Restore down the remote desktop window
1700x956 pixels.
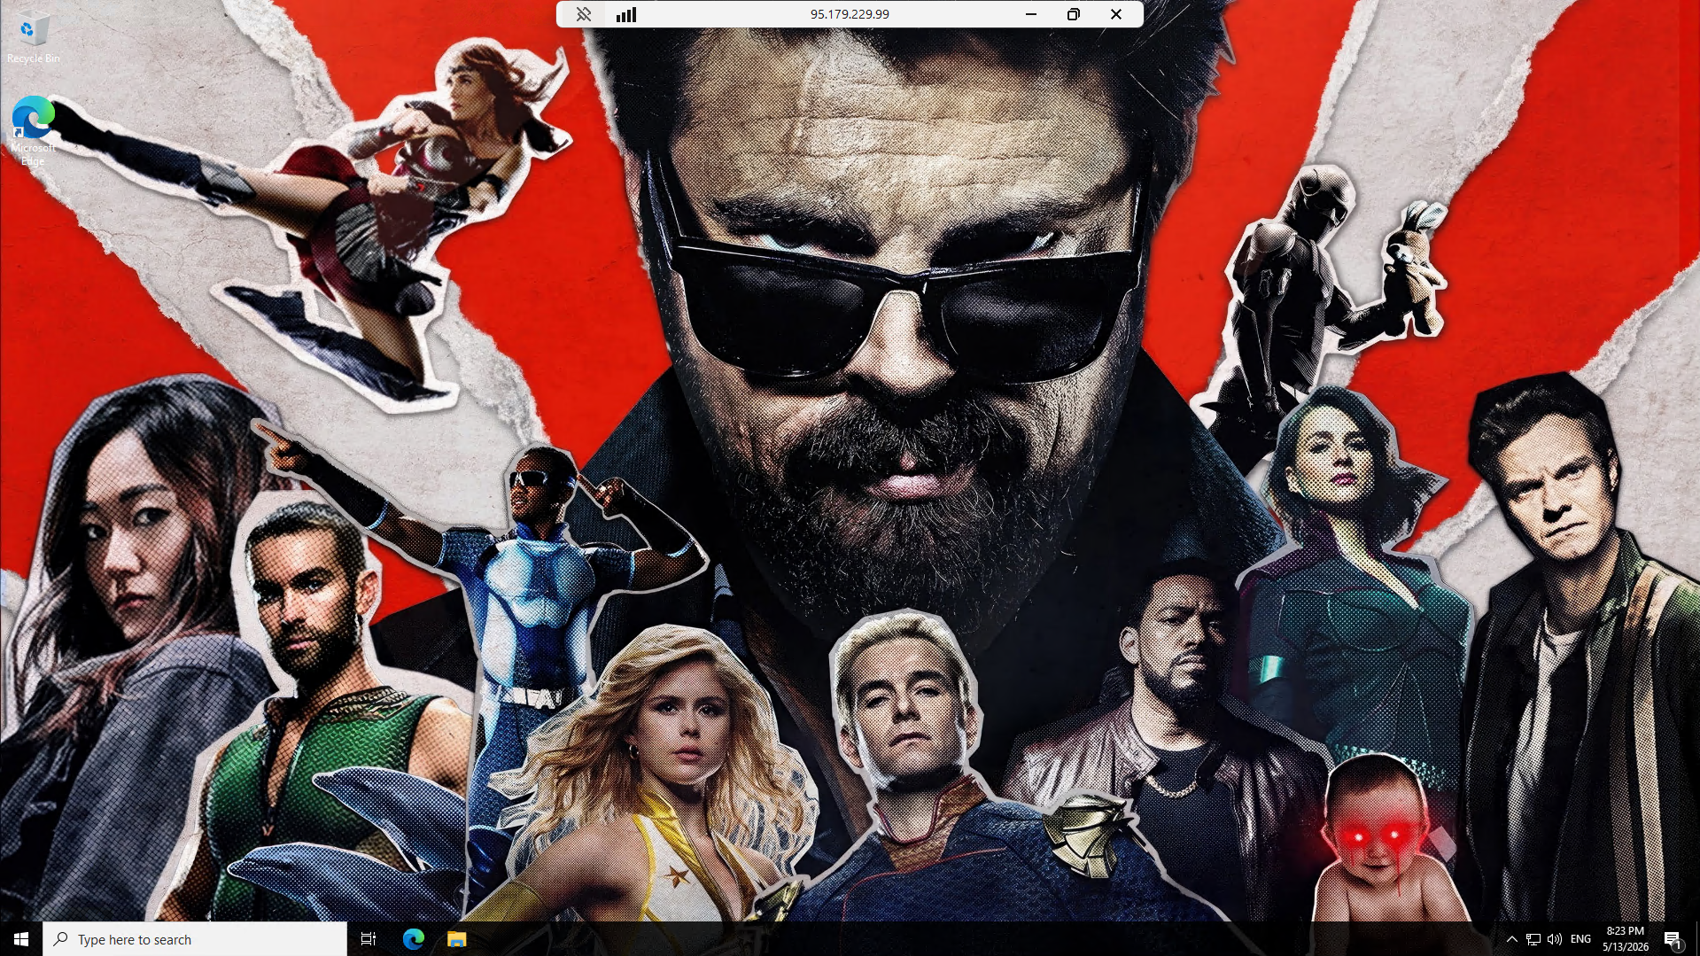[x=1074, y=14]
